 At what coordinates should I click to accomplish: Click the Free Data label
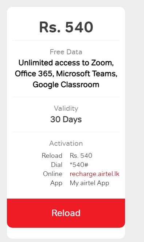click(x=66, y=52)
